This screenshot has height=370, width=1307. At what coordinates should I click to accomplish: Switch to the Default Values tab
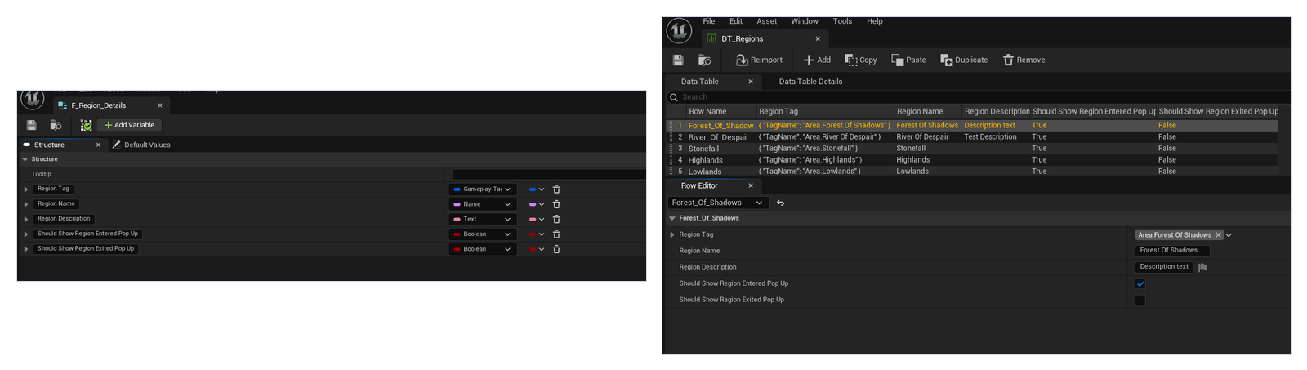click(146, 145)
